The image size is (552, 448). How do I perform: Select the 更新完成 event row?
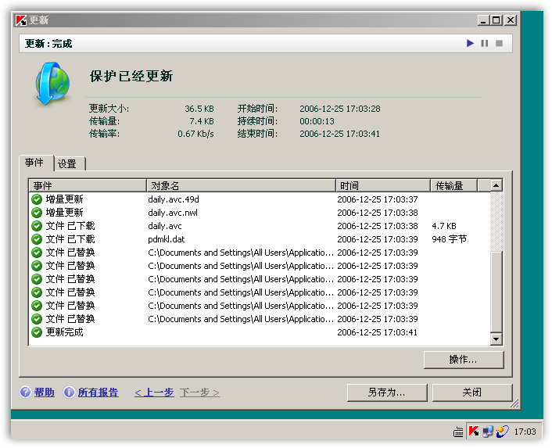click(260, 332)
